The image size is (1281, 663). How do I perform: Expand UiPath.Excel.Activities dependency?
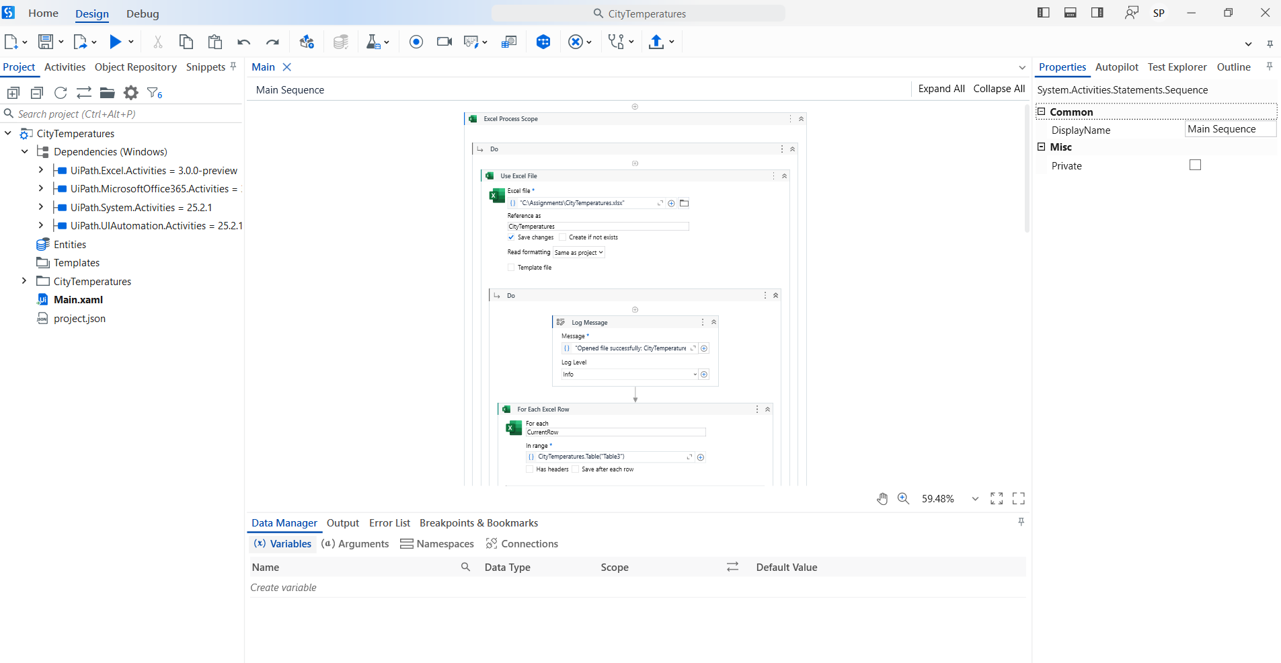coord(41,170)
